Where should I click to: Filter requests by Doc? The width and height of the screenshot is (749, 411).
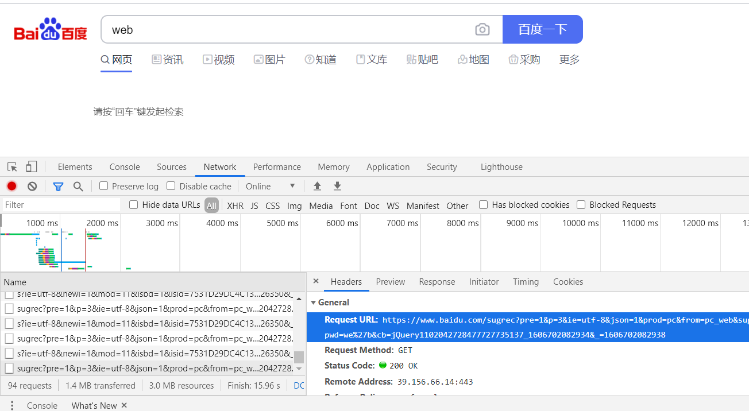372,205
